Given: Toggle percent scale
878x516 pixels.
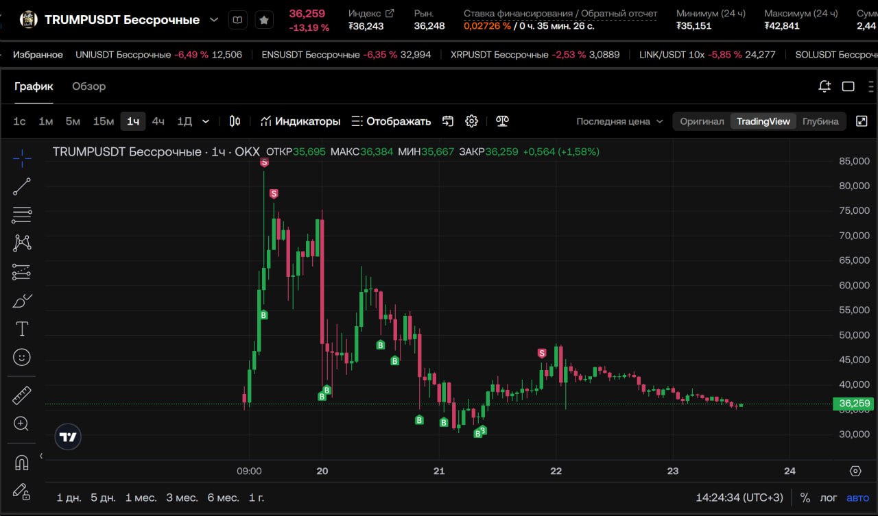Looking at the screenshot, I should [805, 497].
